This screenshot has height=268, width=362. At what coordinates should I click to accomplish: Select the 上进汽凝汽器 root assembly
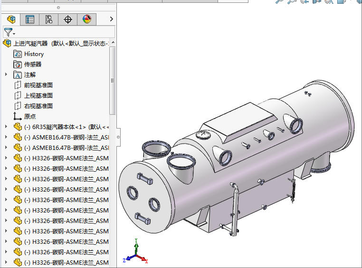pos(55,43)
